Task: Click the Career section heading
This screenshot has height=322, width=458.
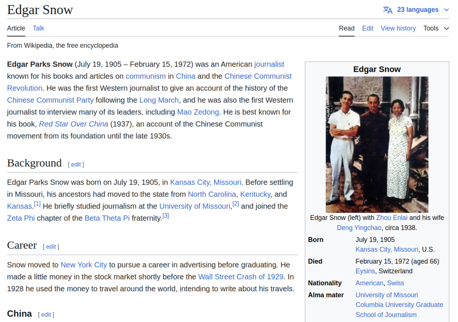Action: (22, 245)
